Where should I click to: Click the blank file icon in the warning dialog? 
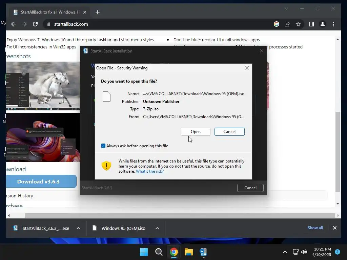click(x=106, y=96)
